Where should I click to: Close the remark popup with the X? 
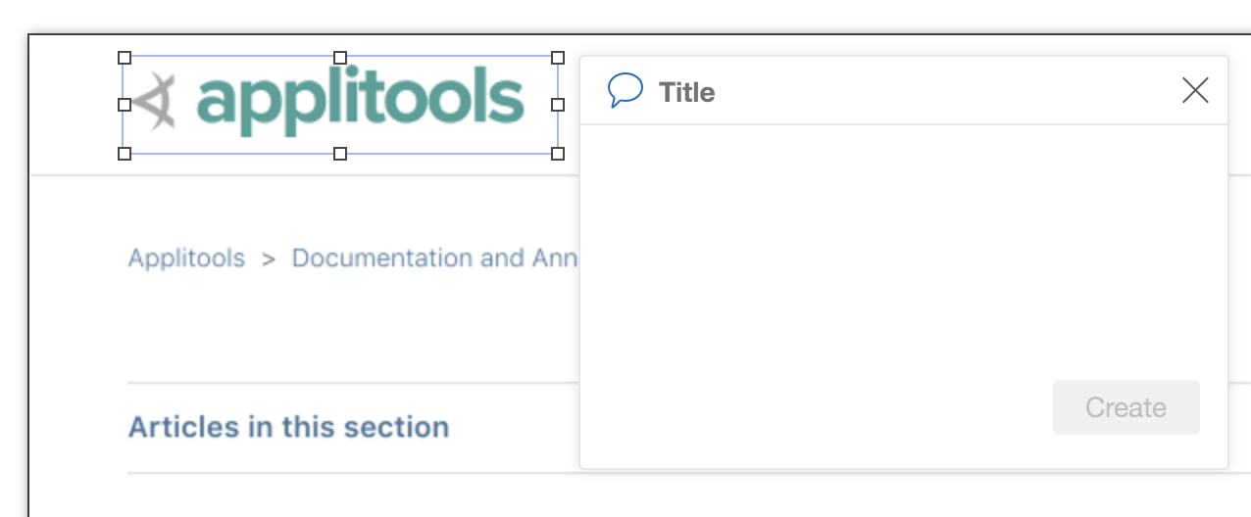pos(1195,91)
